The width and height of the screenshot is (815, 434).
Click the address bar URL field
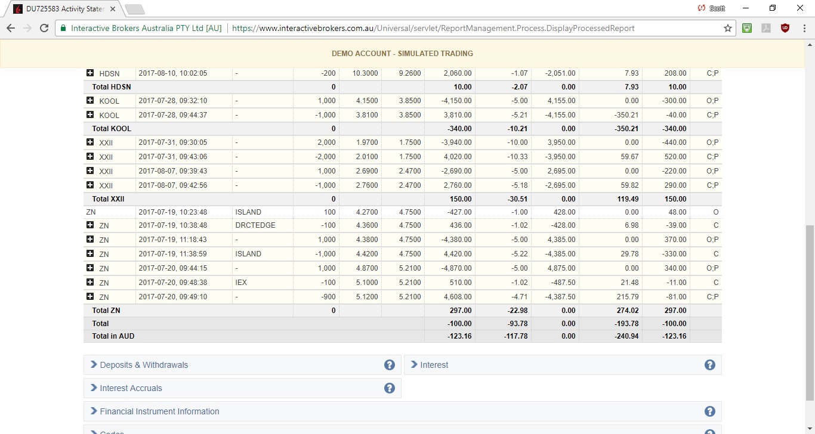433,28
